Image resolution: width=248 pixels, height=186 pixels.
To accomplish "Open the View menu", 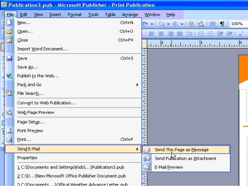I will point(38,15).
